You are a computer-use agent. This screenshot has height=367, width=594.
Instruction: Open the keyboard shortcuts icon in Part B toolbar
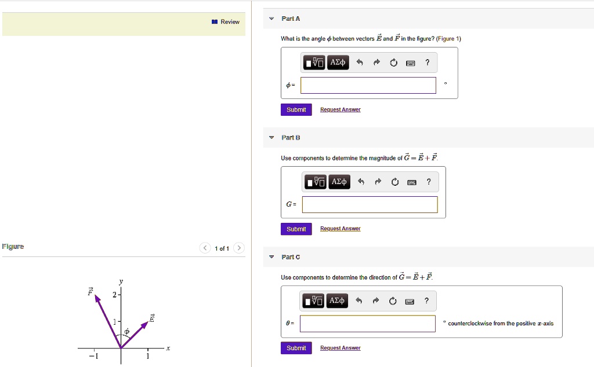tap(411, 181)
